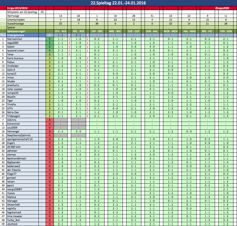Click the 'VFB · SON' match header
The width and height of the screenshot is (237, 226).
226,31
